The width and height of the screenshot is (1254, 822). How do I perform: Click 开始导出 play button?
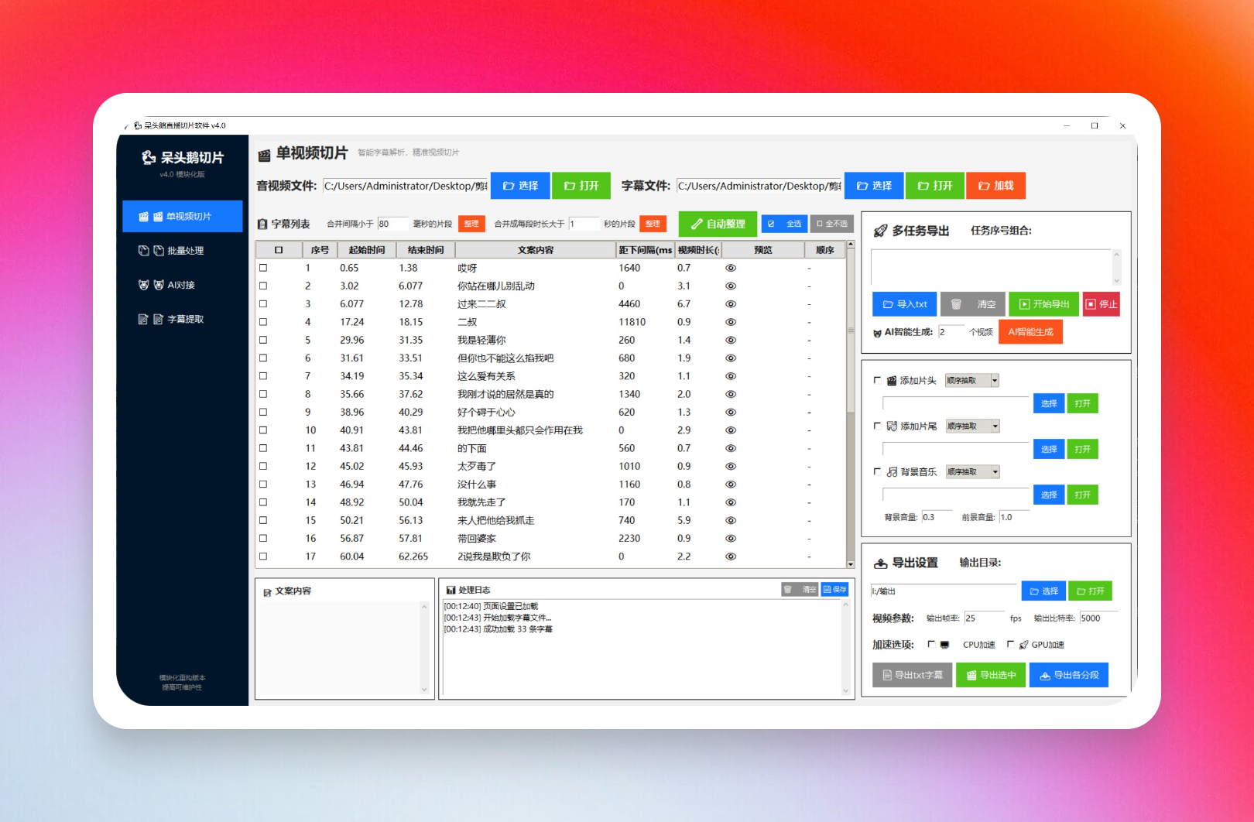click(1044, 304)
